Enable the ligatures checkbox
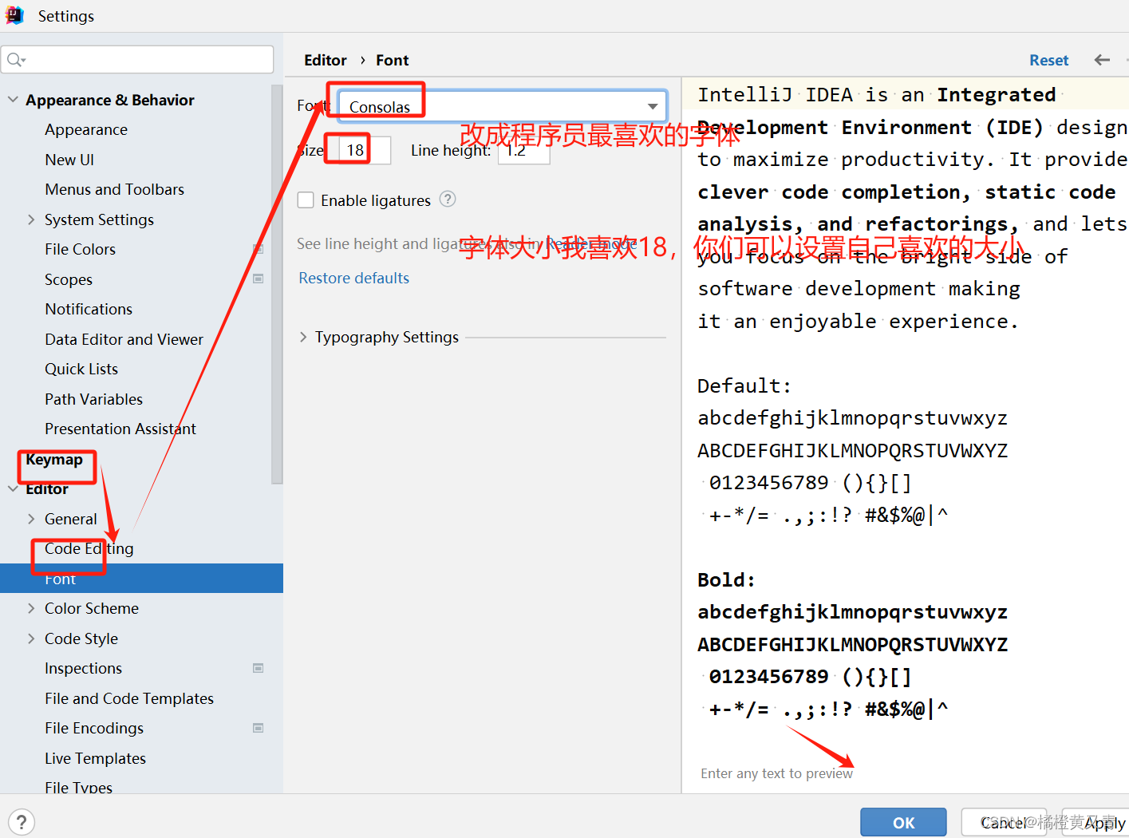 coord(306,200)
